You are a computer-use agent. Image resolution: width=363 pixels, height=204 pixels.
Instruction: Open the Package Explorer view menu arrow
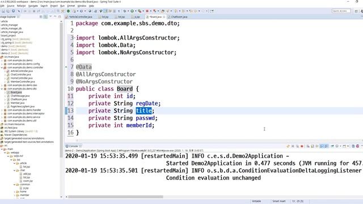click(x=50, y=17)
